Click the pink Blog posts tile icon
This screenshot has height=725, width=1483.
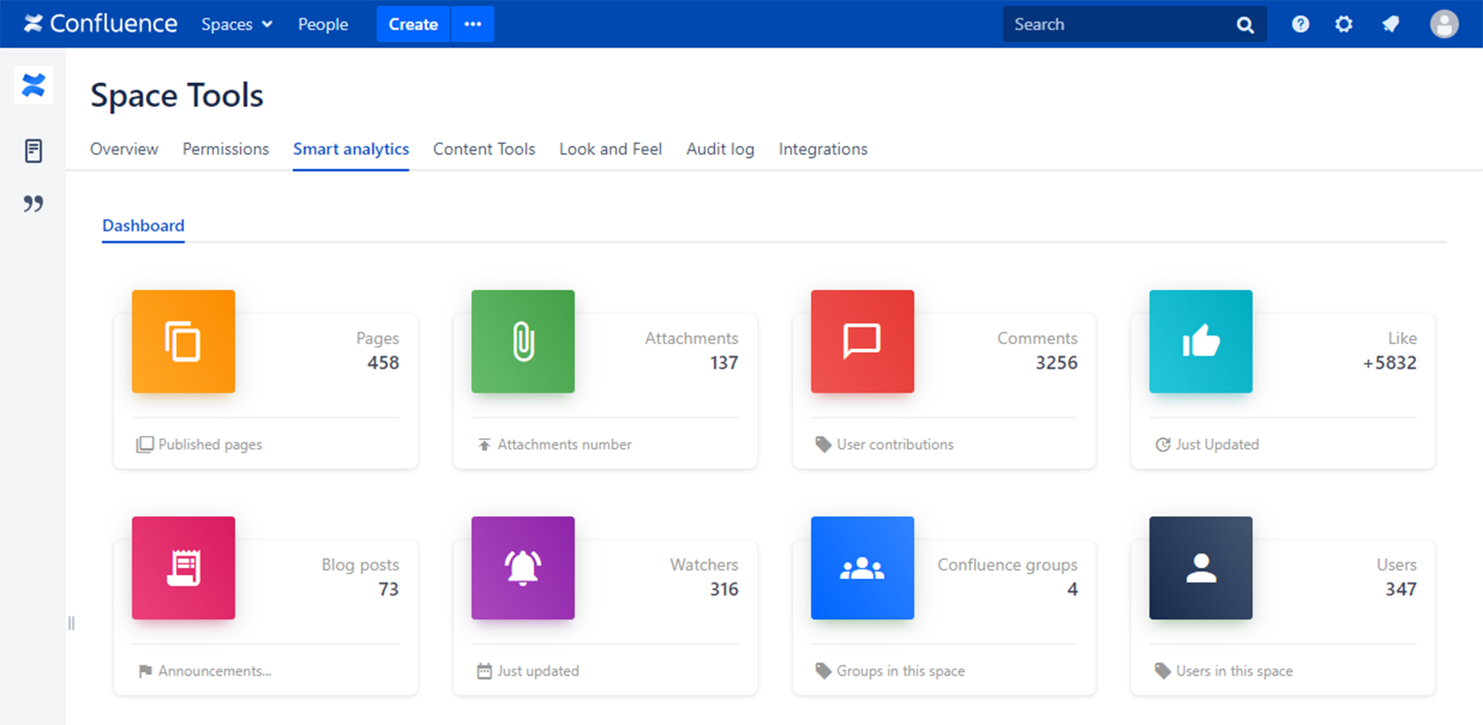click(184, 568)
